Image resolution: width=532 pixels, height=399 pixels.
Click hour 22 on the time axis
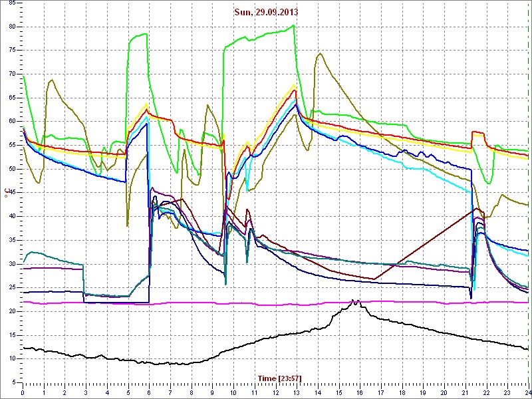485,392
